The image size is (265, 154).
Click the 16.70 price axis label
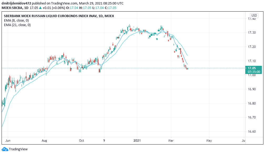tap(252, 117)
